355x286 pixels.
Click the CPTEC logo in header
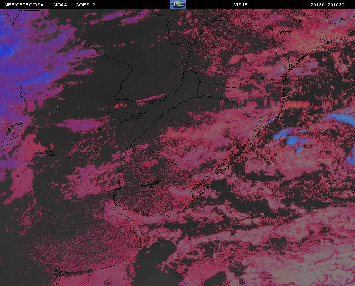pyautogui.click(x=178, y=4)
